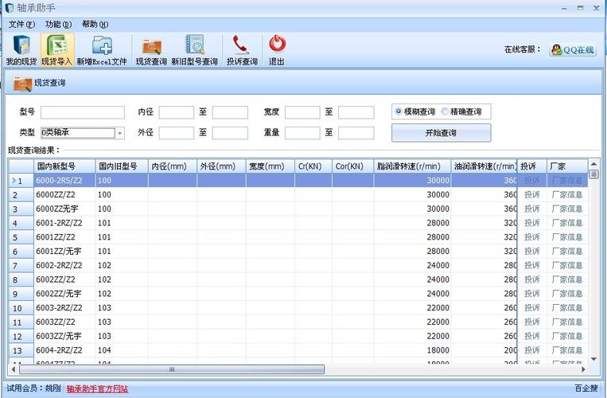
Task: Open 新旧型号查询 notebook icon
Action: pos(194,44)
